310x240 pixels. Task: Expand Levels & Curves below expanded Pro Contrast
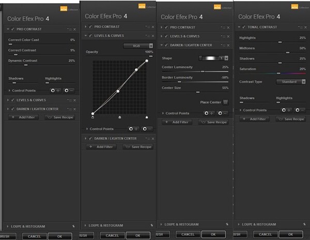tap(8, 100)
